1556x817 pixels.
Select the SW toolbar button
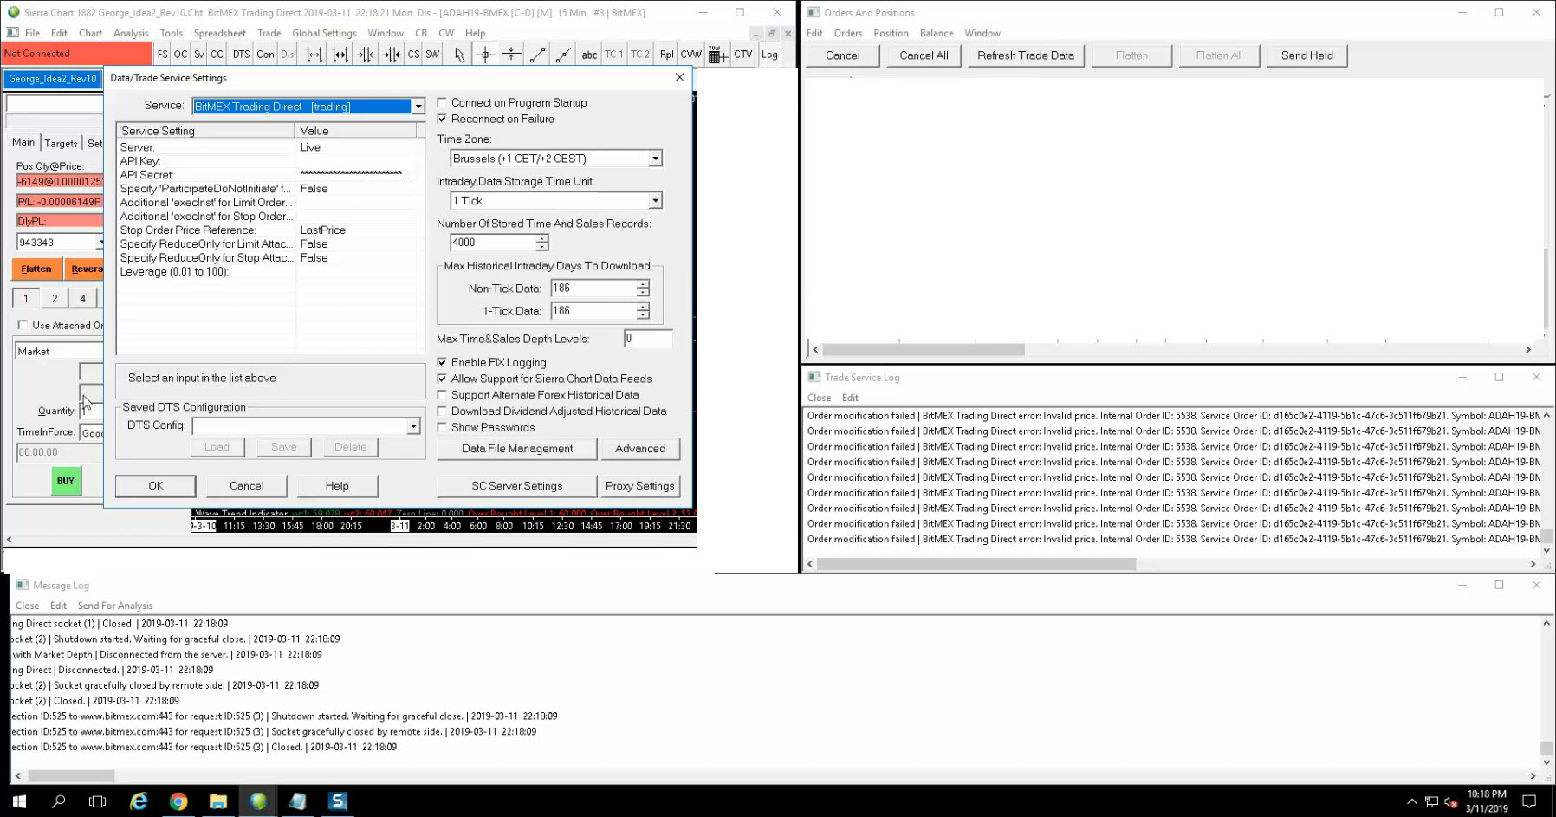coord(432,54)
